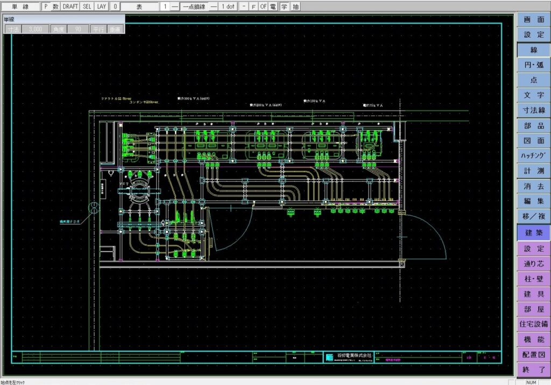Select 通り芯 grid line command
This screenshot has width=551, height=385.
point(533,264)
